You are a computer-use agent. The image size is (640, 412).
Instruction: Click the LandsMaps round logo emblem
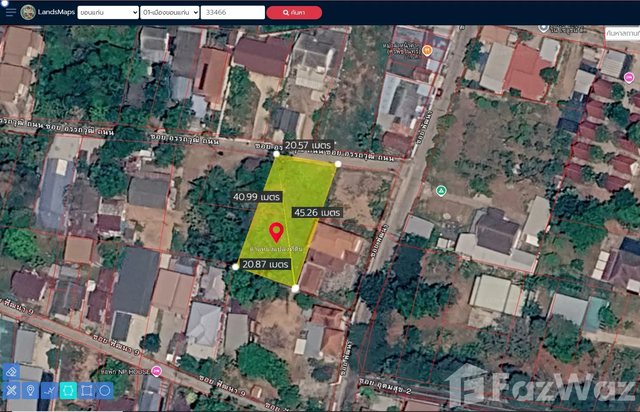tap(28, 12)
